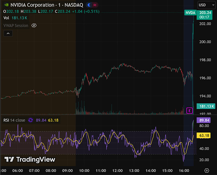Click the 196.00 price axis label
This screenshot has height=175, width=217.
point(205,78)
